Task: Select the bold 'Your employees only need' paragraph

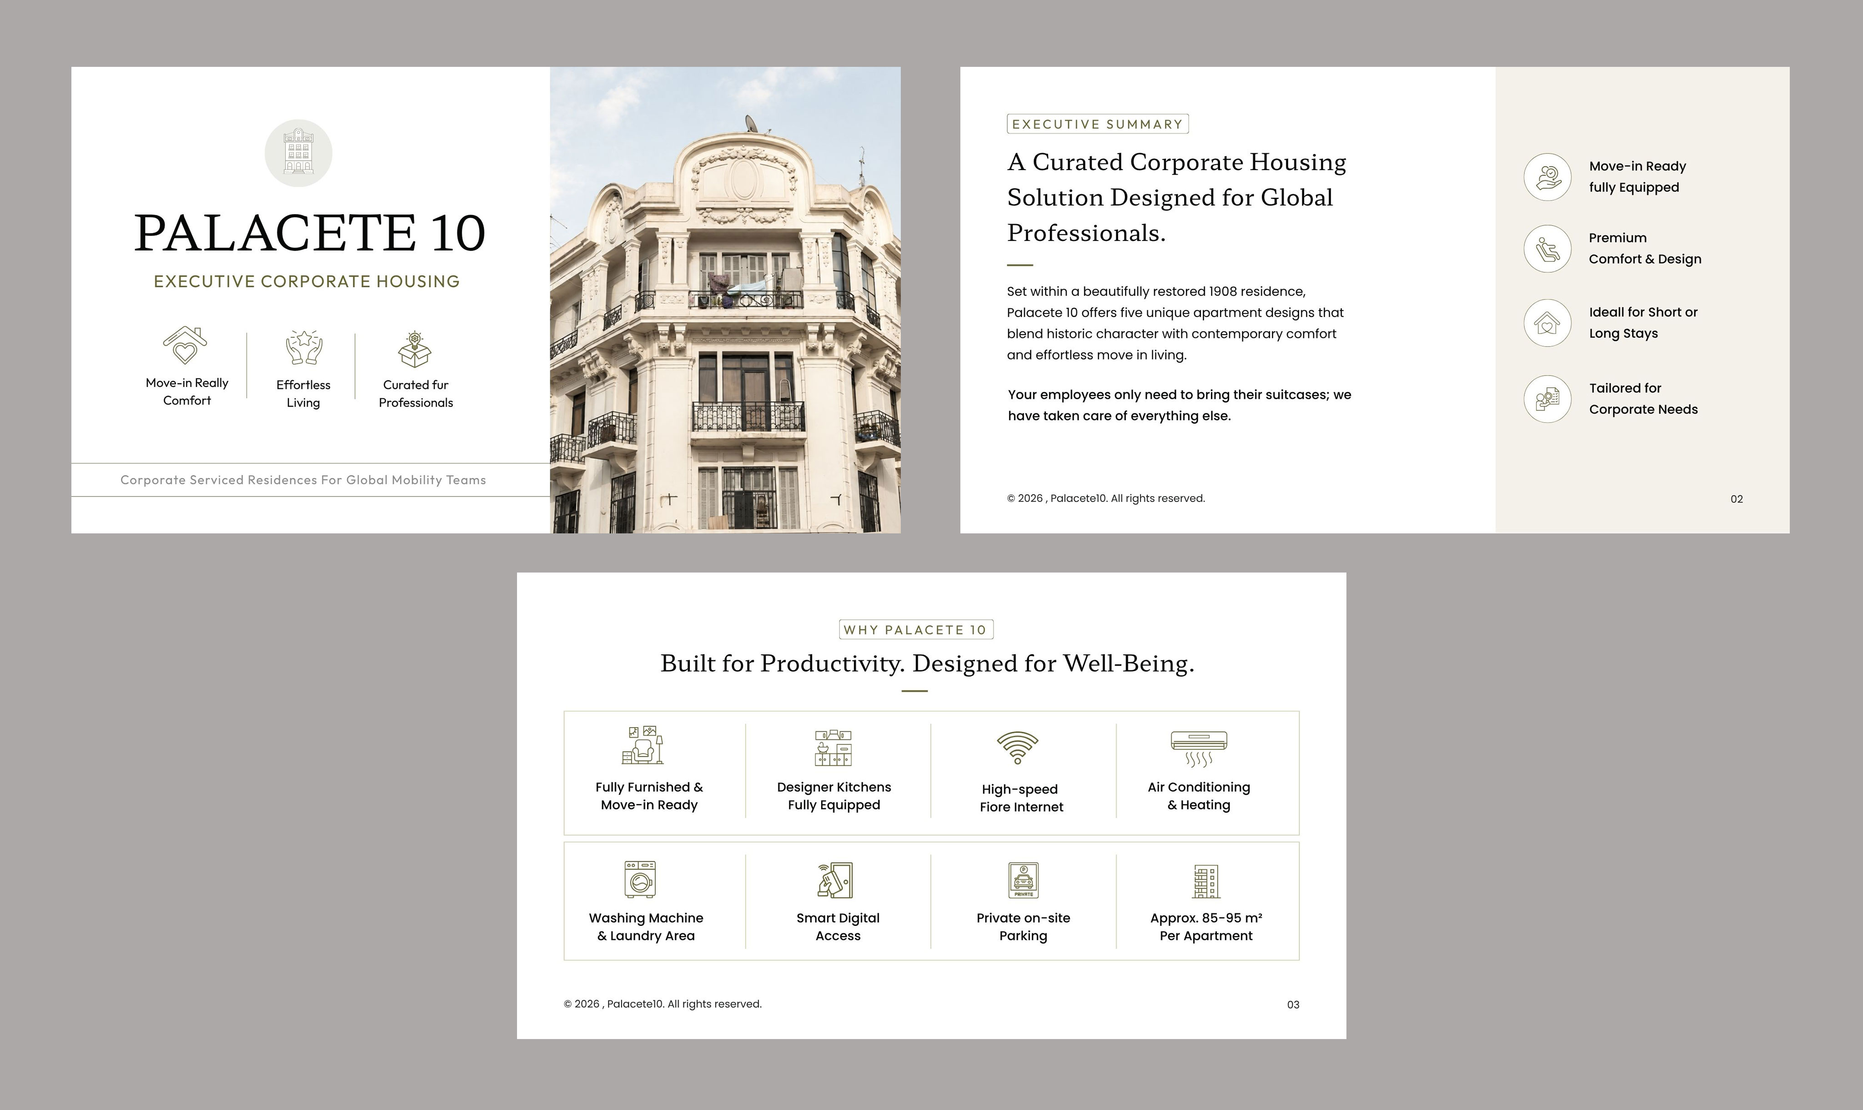Action: [x=1180, y=406]
